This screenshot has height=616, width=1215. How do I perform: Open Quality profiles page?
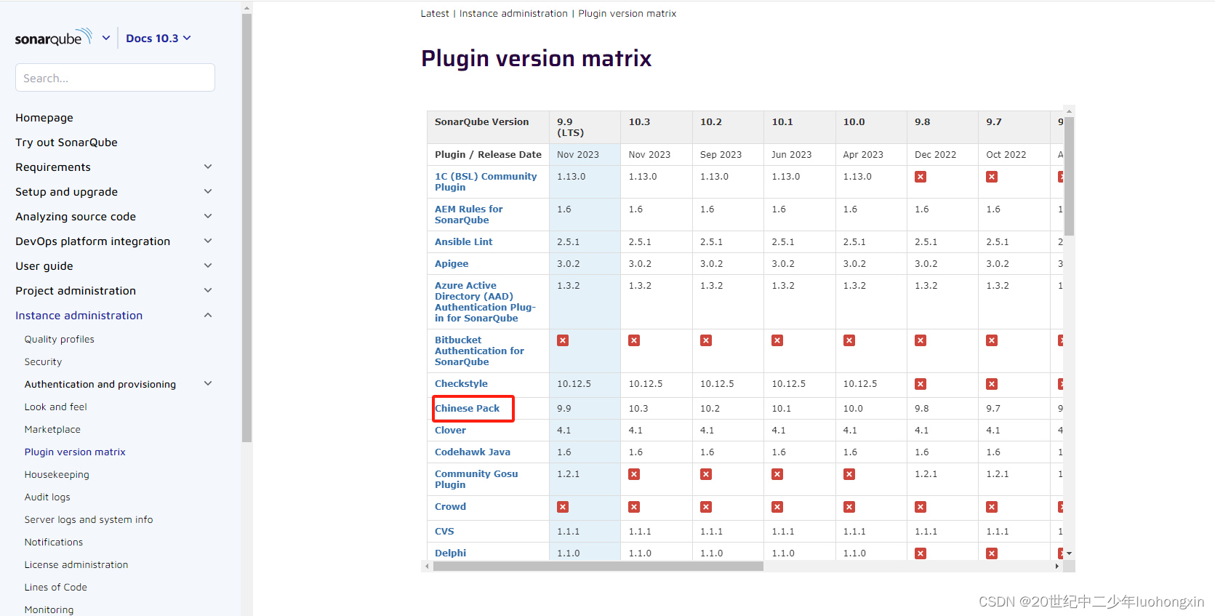point(59,339)
